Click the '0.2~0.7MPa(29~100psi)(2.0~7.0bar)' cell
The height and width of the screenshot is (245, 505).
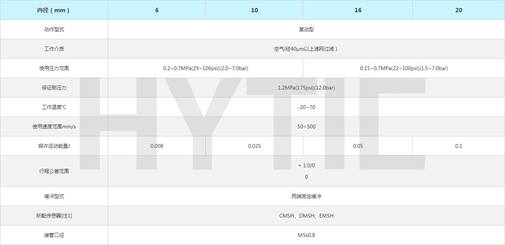coord(206,68)
